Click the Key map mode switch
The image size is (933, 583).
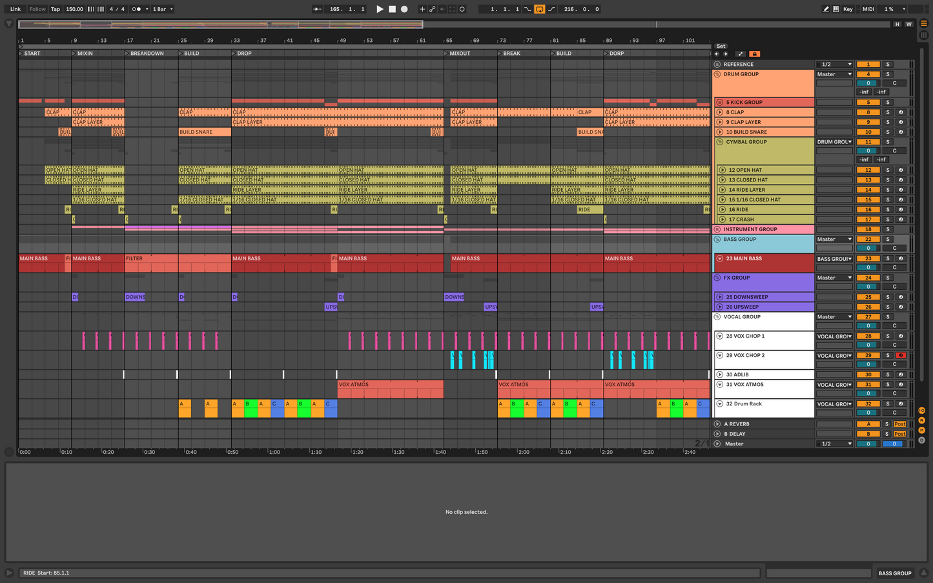point(848,9)
